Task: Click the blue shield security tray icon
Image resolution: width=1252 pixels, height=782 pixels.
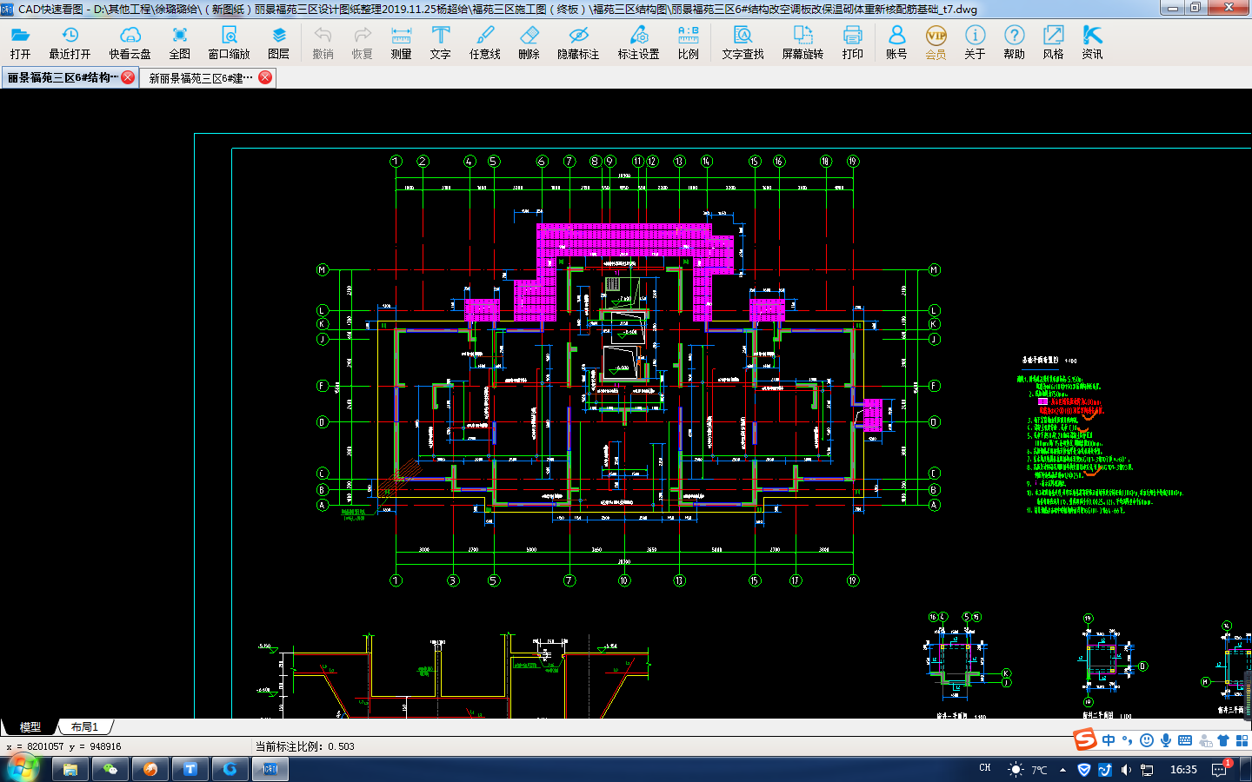Action: point(1084,770)
